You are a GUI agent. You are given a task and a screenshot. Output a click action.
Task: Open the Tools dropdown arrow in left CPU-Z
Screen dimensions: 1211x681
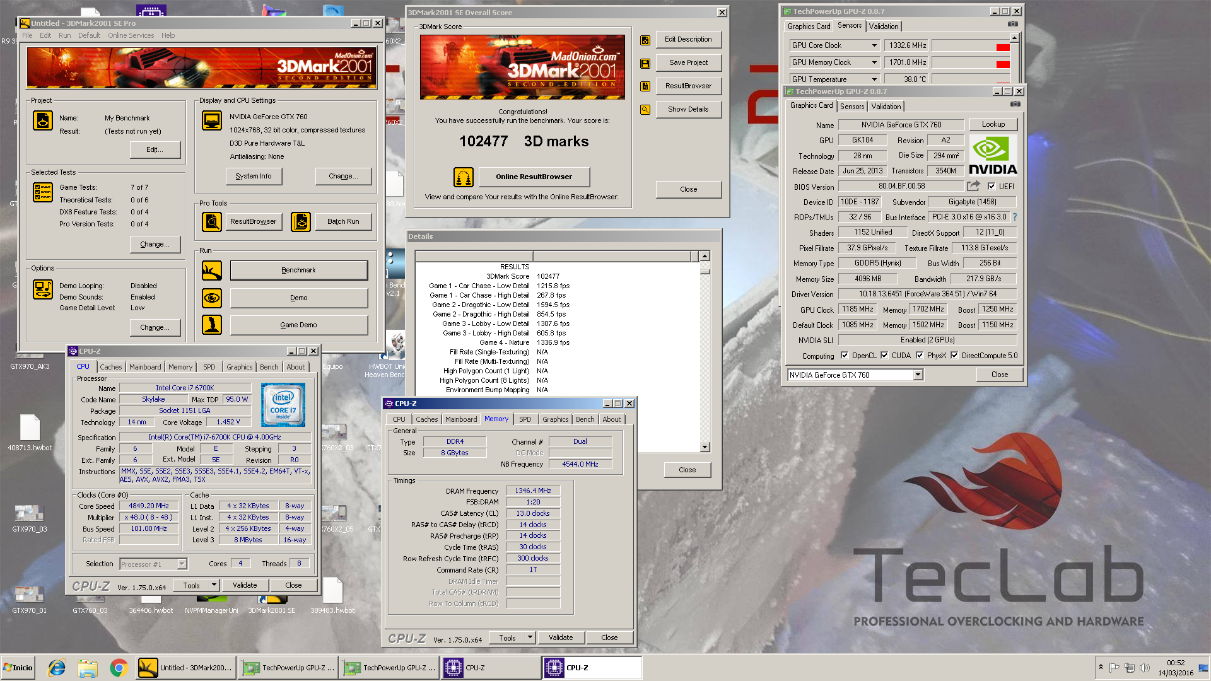[x=214, y=585]
